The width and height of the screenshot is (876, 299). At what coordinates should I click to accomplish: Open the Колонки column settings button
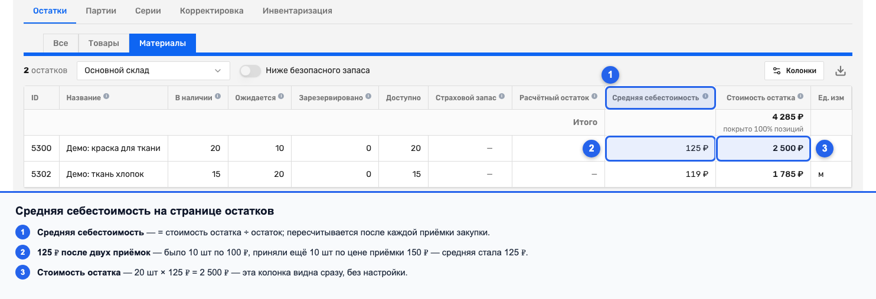point(795,71)
